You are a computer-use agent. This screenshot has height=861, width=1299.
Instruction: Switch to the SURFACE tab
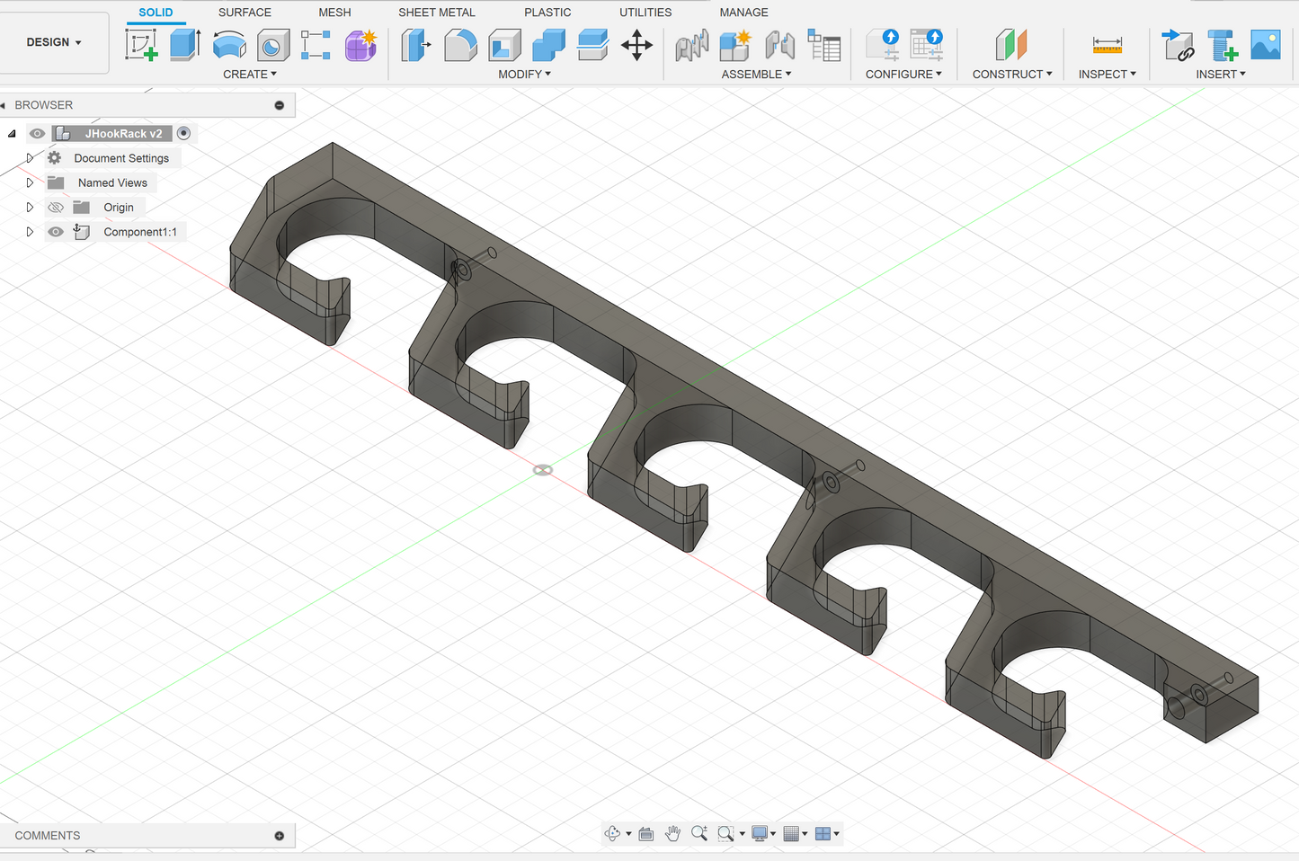245,13
